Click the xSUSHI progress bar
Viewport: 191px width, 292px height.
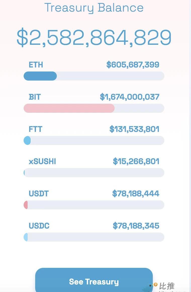[94, 173]
